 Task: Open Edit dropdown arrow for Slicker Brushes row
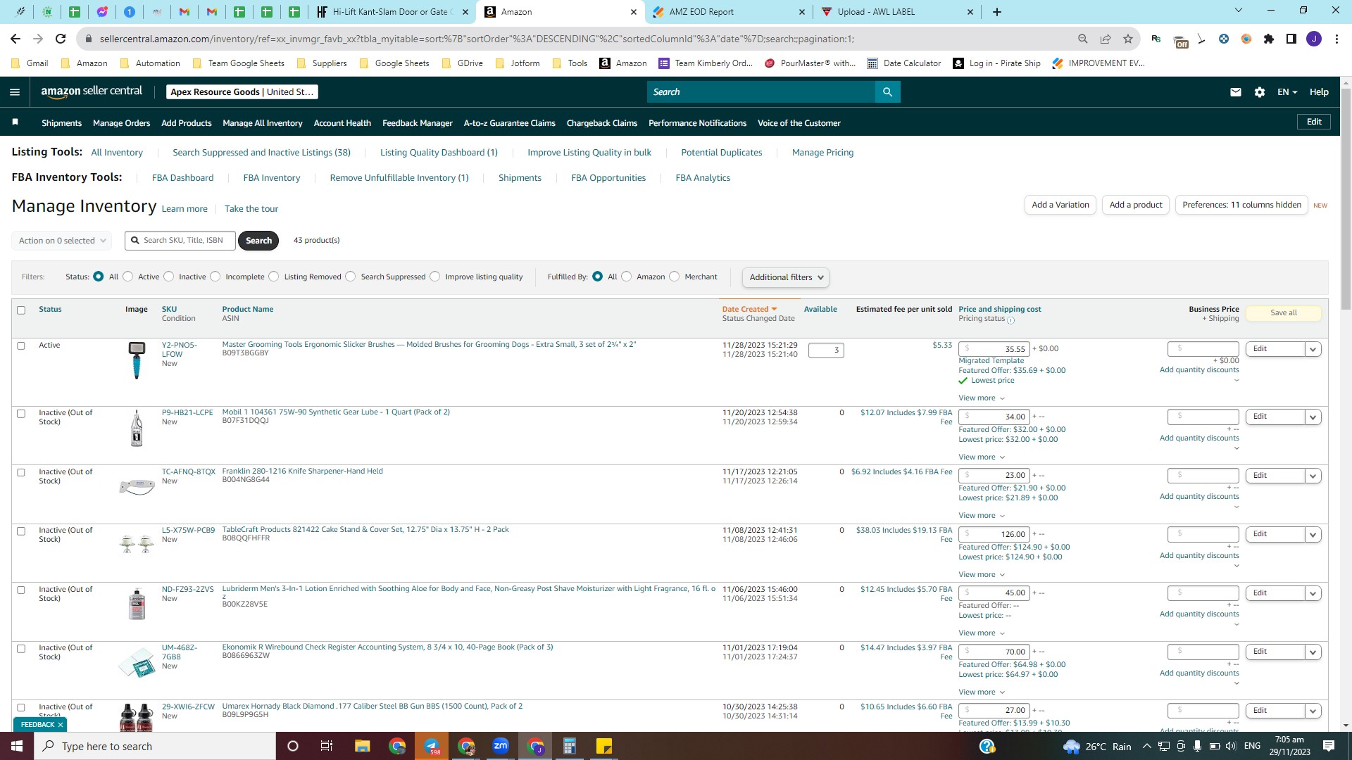point(1313,349)
